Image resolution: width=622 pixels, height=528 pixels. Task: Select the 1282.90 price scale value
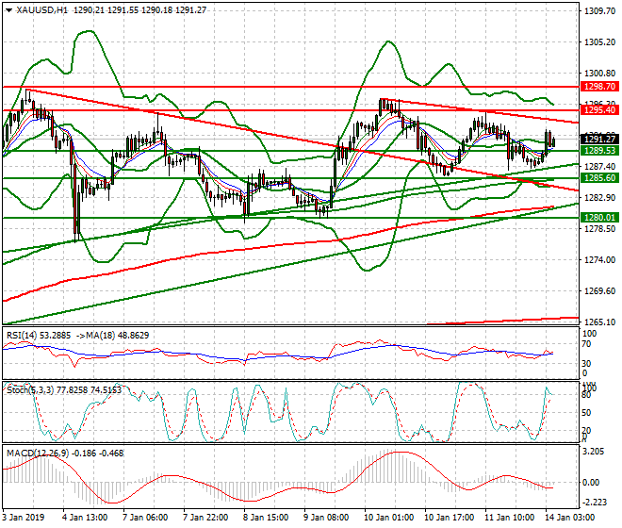click(600, 198)
